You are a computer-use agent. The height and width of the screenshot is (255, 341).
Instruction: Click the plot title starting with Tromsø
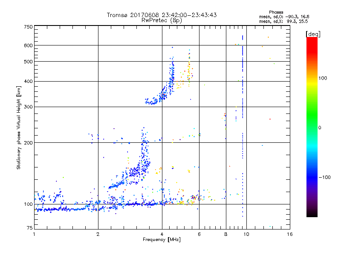(x=162, y=15)
